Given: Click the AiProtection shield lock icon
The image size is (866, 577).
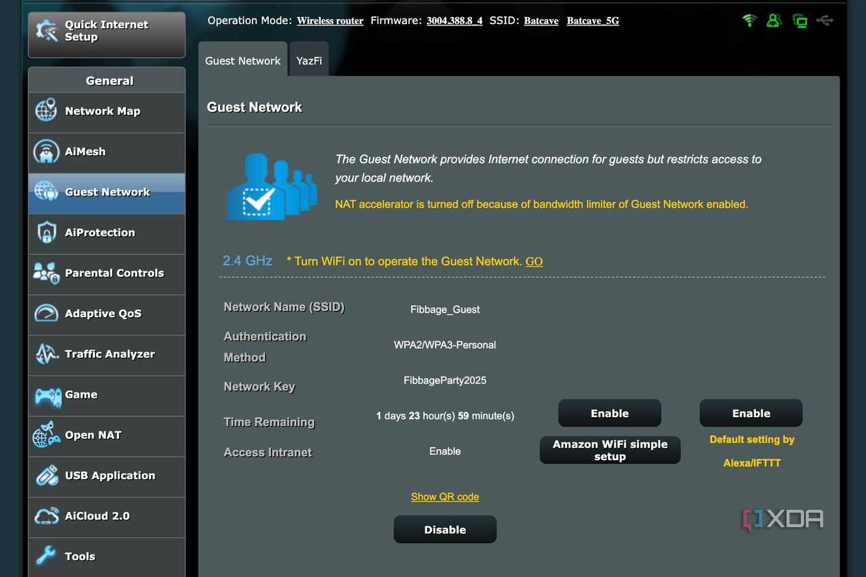Looking at the screenshot, I should tap(46, 232).
